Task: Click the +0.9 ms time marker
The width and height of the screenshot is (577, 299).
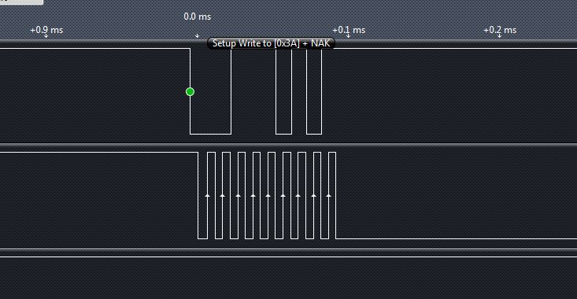Action: point(46,30)
